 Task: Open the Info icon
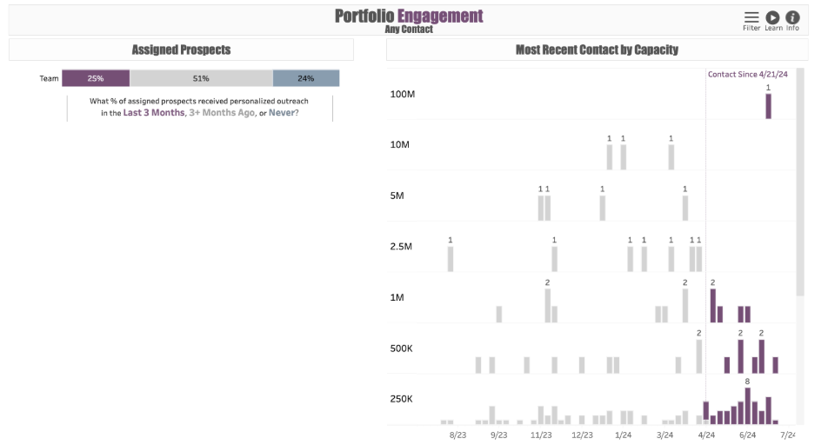point(792,17)
